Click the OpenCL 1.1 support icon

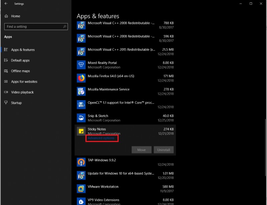[81, 105]
